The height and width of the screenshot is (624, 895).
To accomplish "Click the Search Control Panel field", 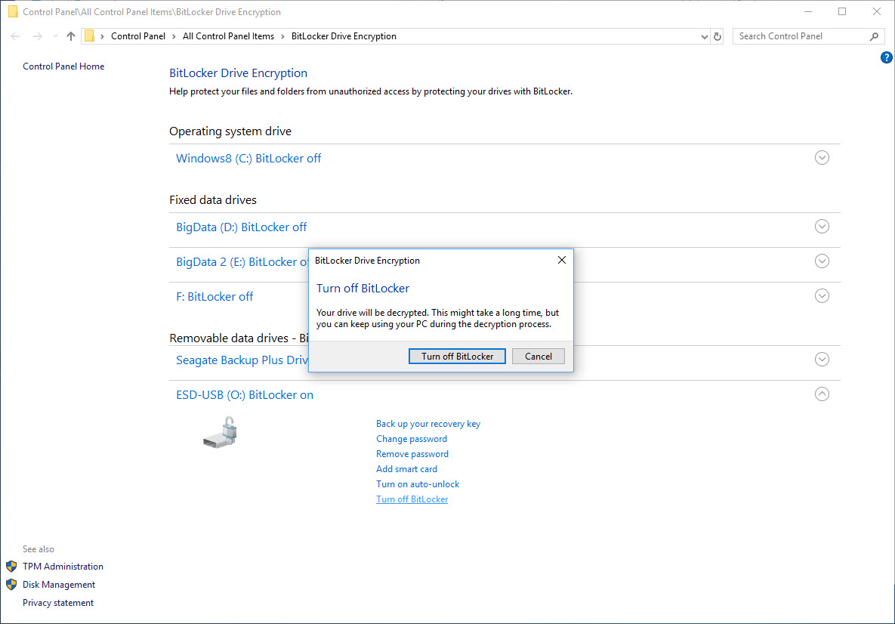I will 808,36.
